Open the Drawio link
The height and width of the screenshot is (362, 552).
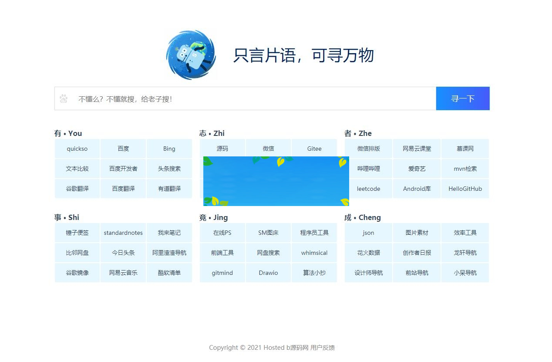tap(268, 273)
